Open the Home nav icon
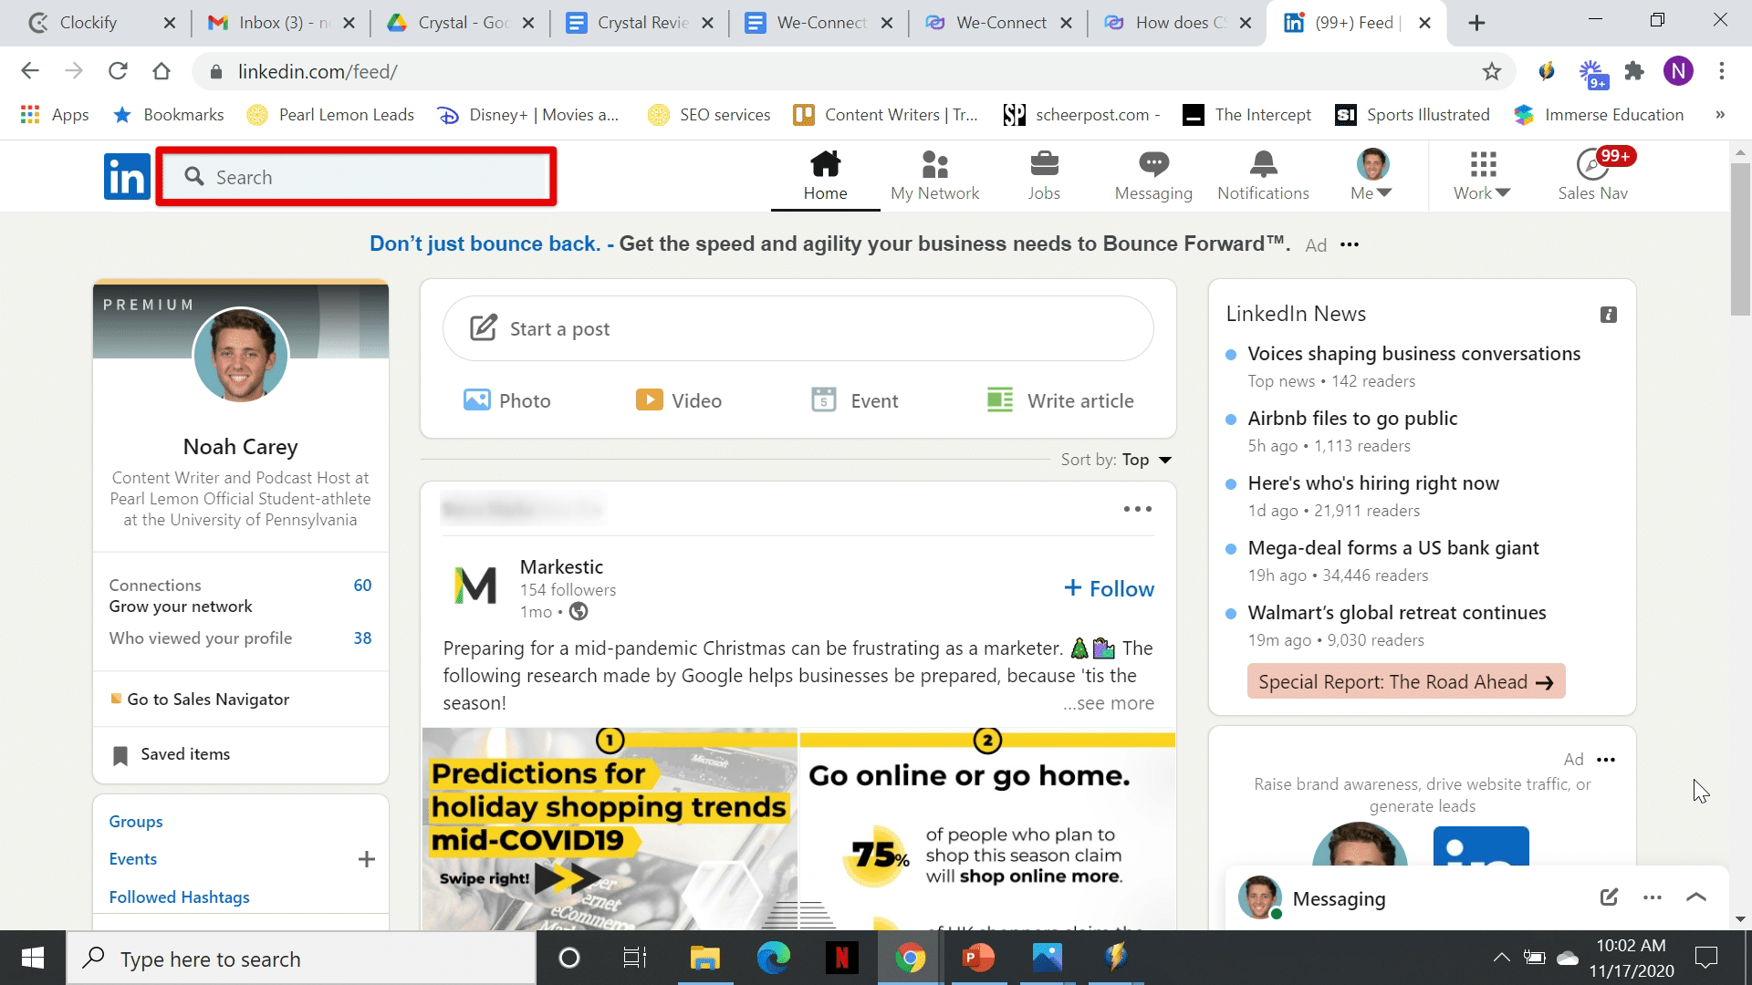 [x=825, y=164]
